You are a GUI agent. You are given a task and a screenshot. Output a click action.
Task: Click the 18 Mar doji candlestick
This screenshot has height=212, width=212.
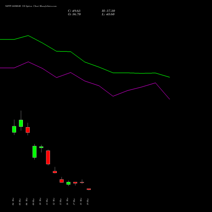tap(82, 182)
